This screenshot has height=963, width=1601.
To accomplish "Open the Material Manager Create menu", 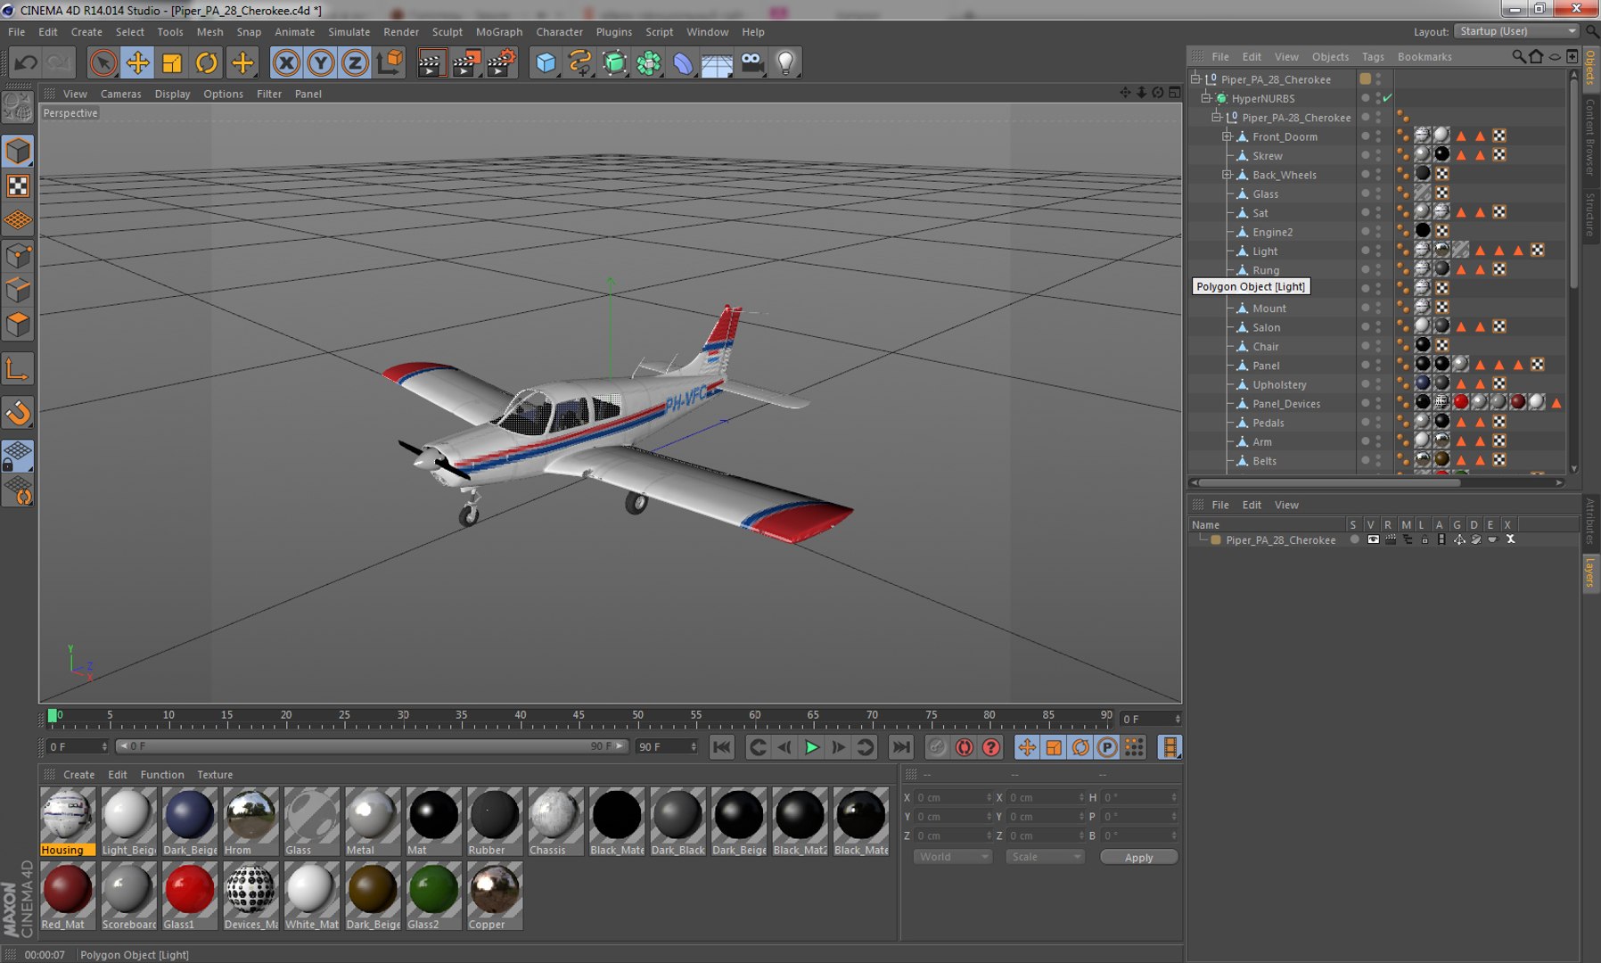I will pyautogui.click(x=78, y=775).
